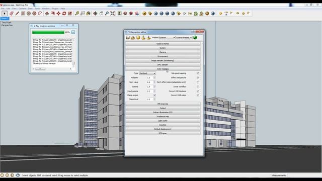Click the save options icon in V-Ray editor
322x181 pixels.
point(128,38)
